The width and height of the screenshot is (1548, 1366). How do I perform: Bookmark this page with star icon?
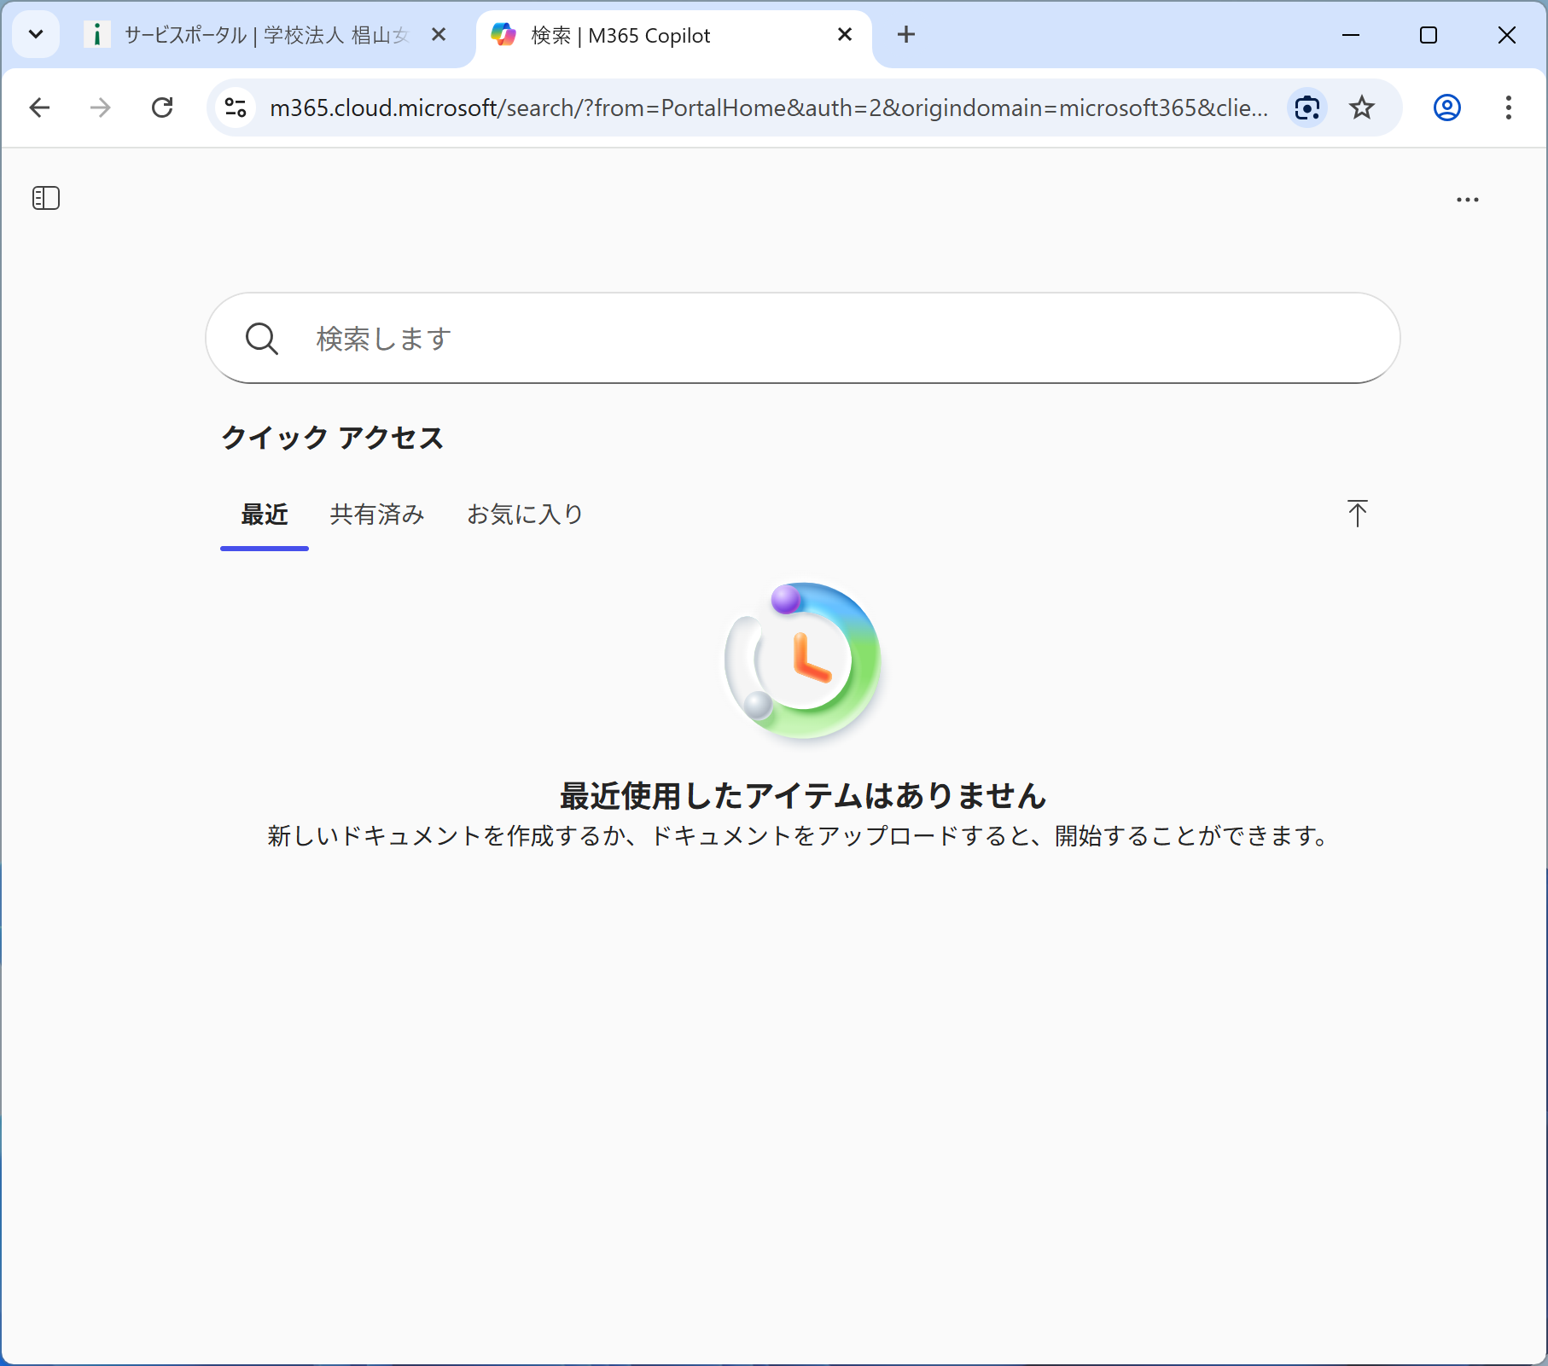1362,108
